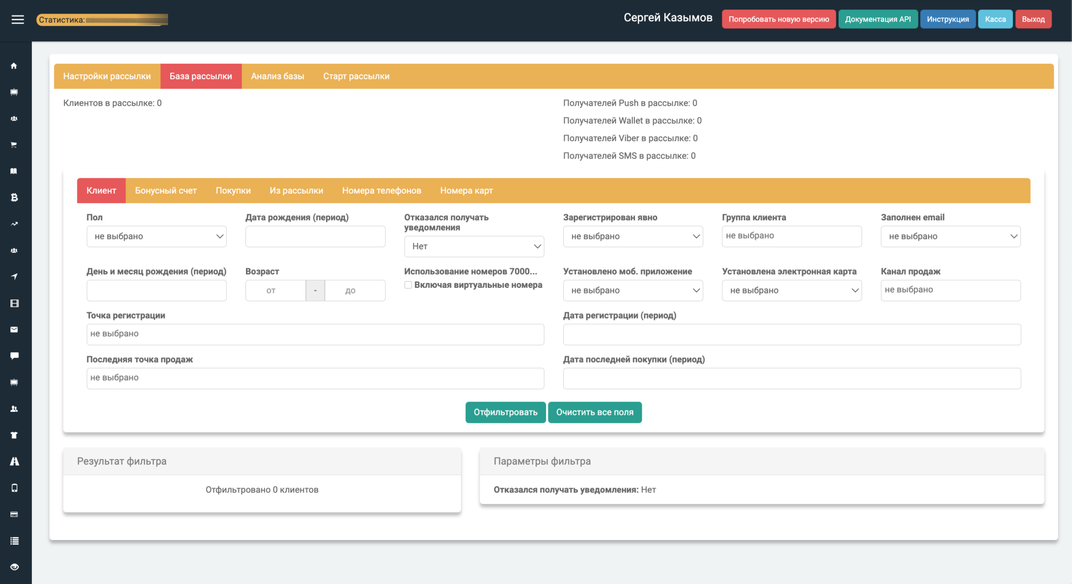Open the 'Заполнен email' dropdown

pyautogui.click(x=951, y=237)
